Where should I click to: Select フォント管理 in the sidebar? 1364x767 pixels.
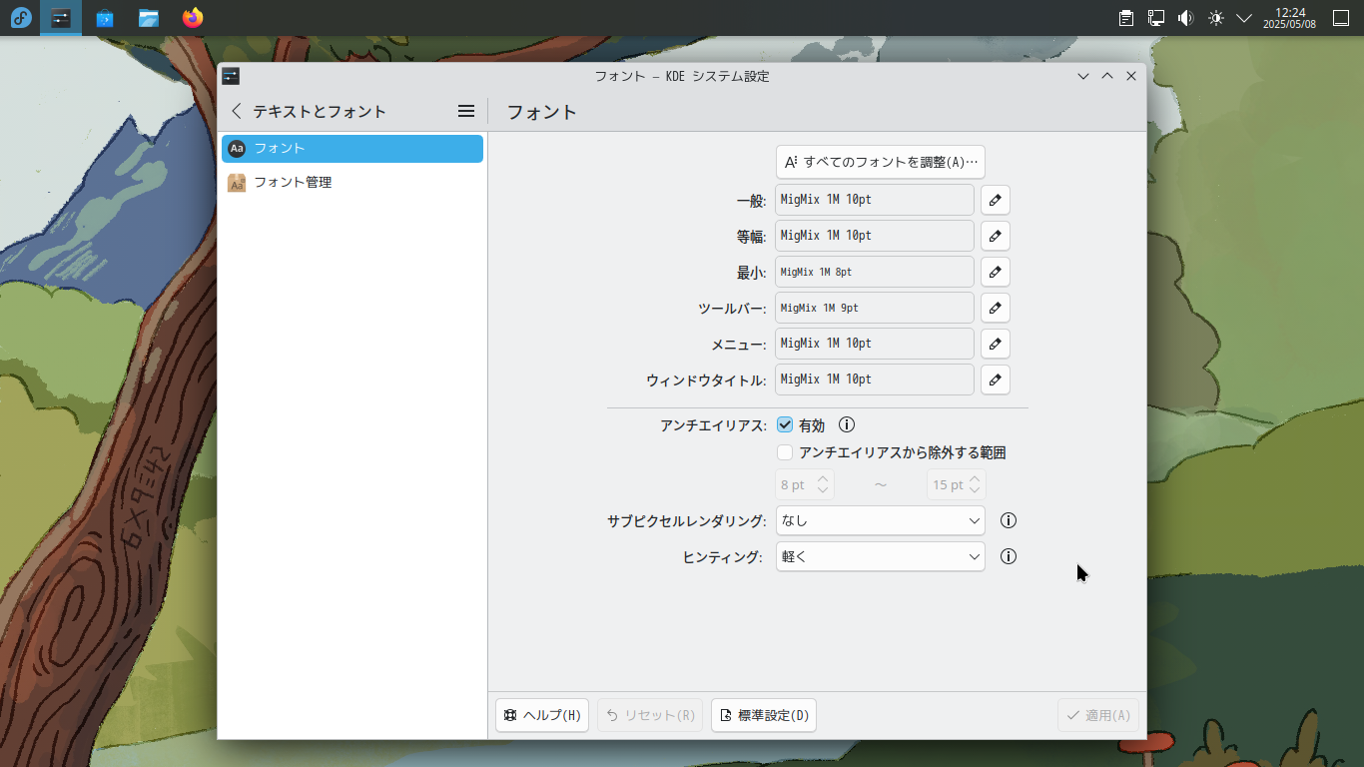(352, 183)
